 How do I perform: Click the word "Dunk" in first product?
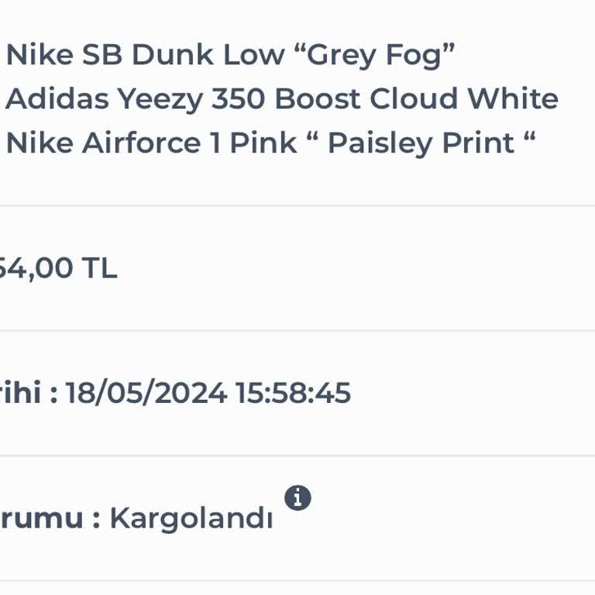[x=173, y=55]
